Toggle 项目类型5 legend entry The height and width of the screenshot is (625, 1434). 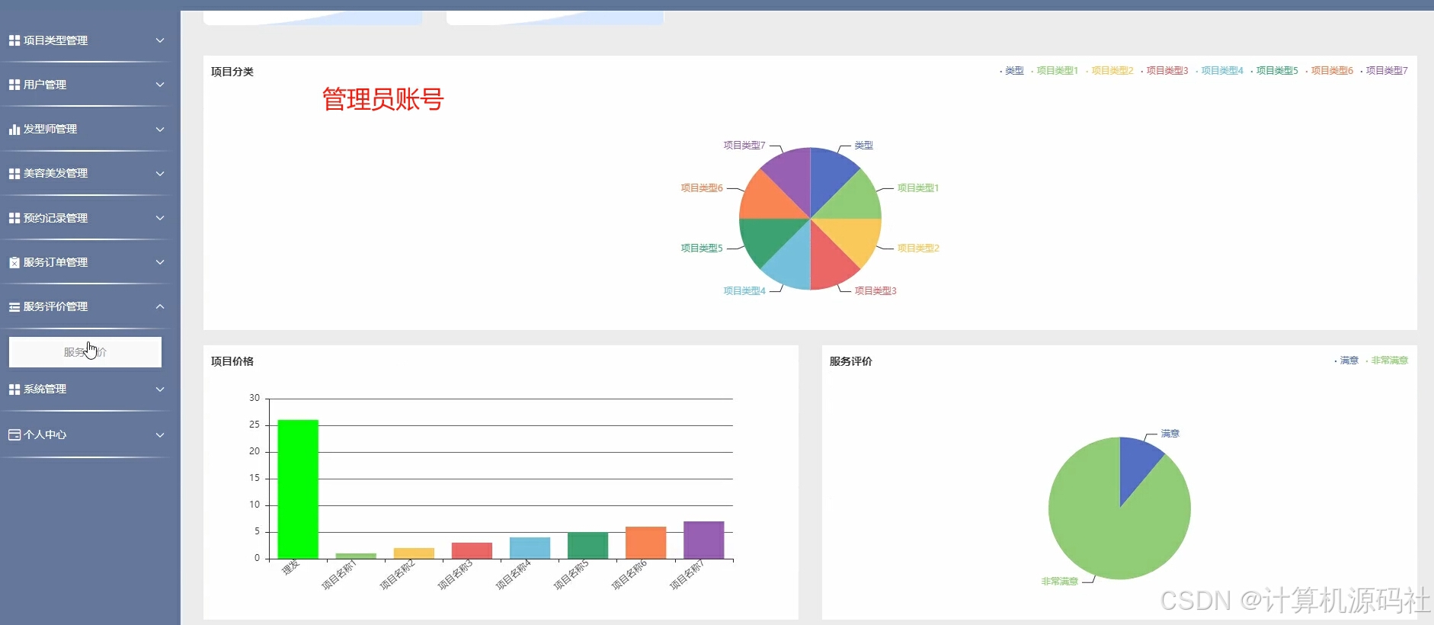tap(1274, 71)
